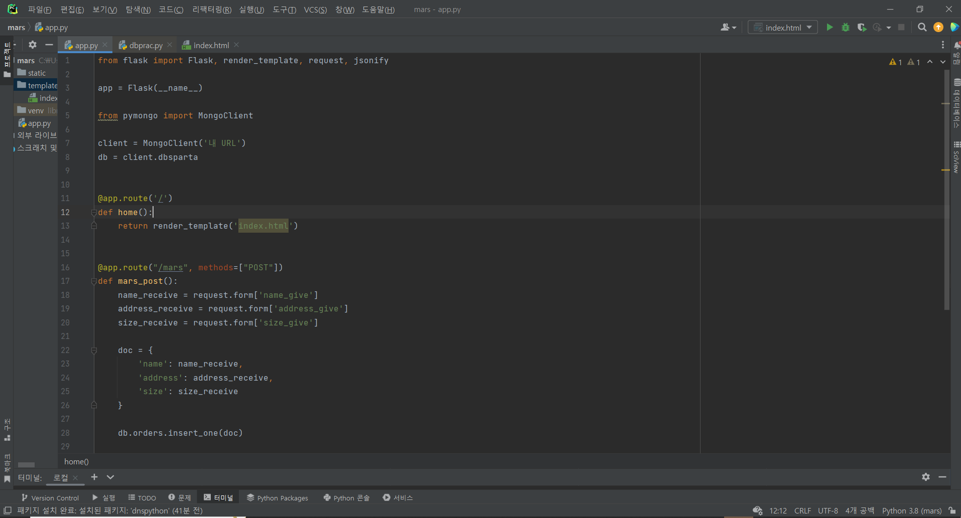961x518 pixels.
Task: Open the 실행 run tool window
Action: point(104,497)
